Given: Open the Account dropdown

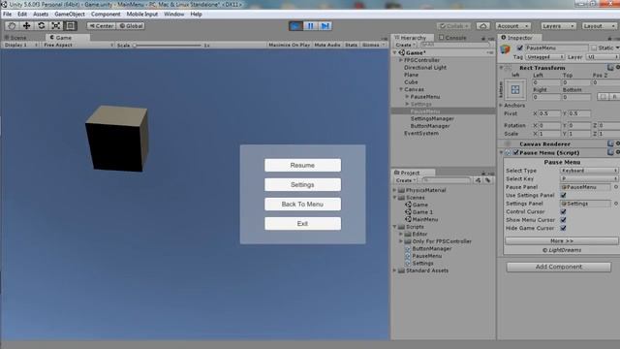Looking at the screenshot, I should coord(512,26).
